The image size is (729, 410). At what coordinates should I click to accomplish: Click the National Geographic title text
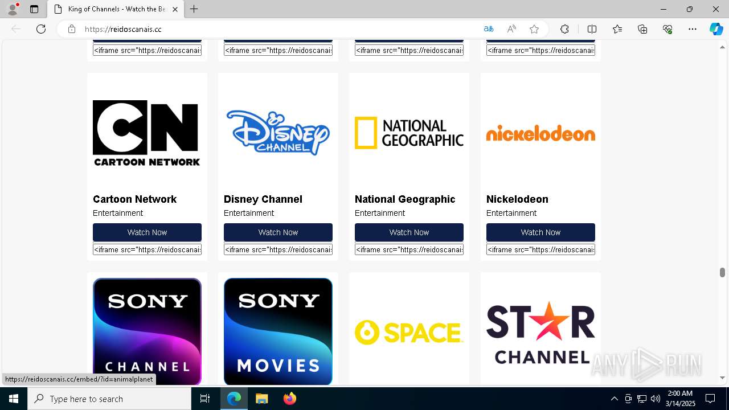click(405, 199)
